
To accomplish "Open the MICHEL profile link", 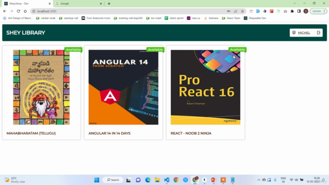I will 304,33.
